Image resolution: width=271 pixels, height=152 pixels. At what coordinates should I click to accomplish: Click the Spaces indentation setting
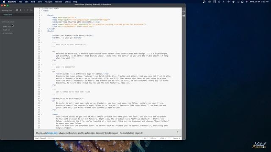click(177, 138)
